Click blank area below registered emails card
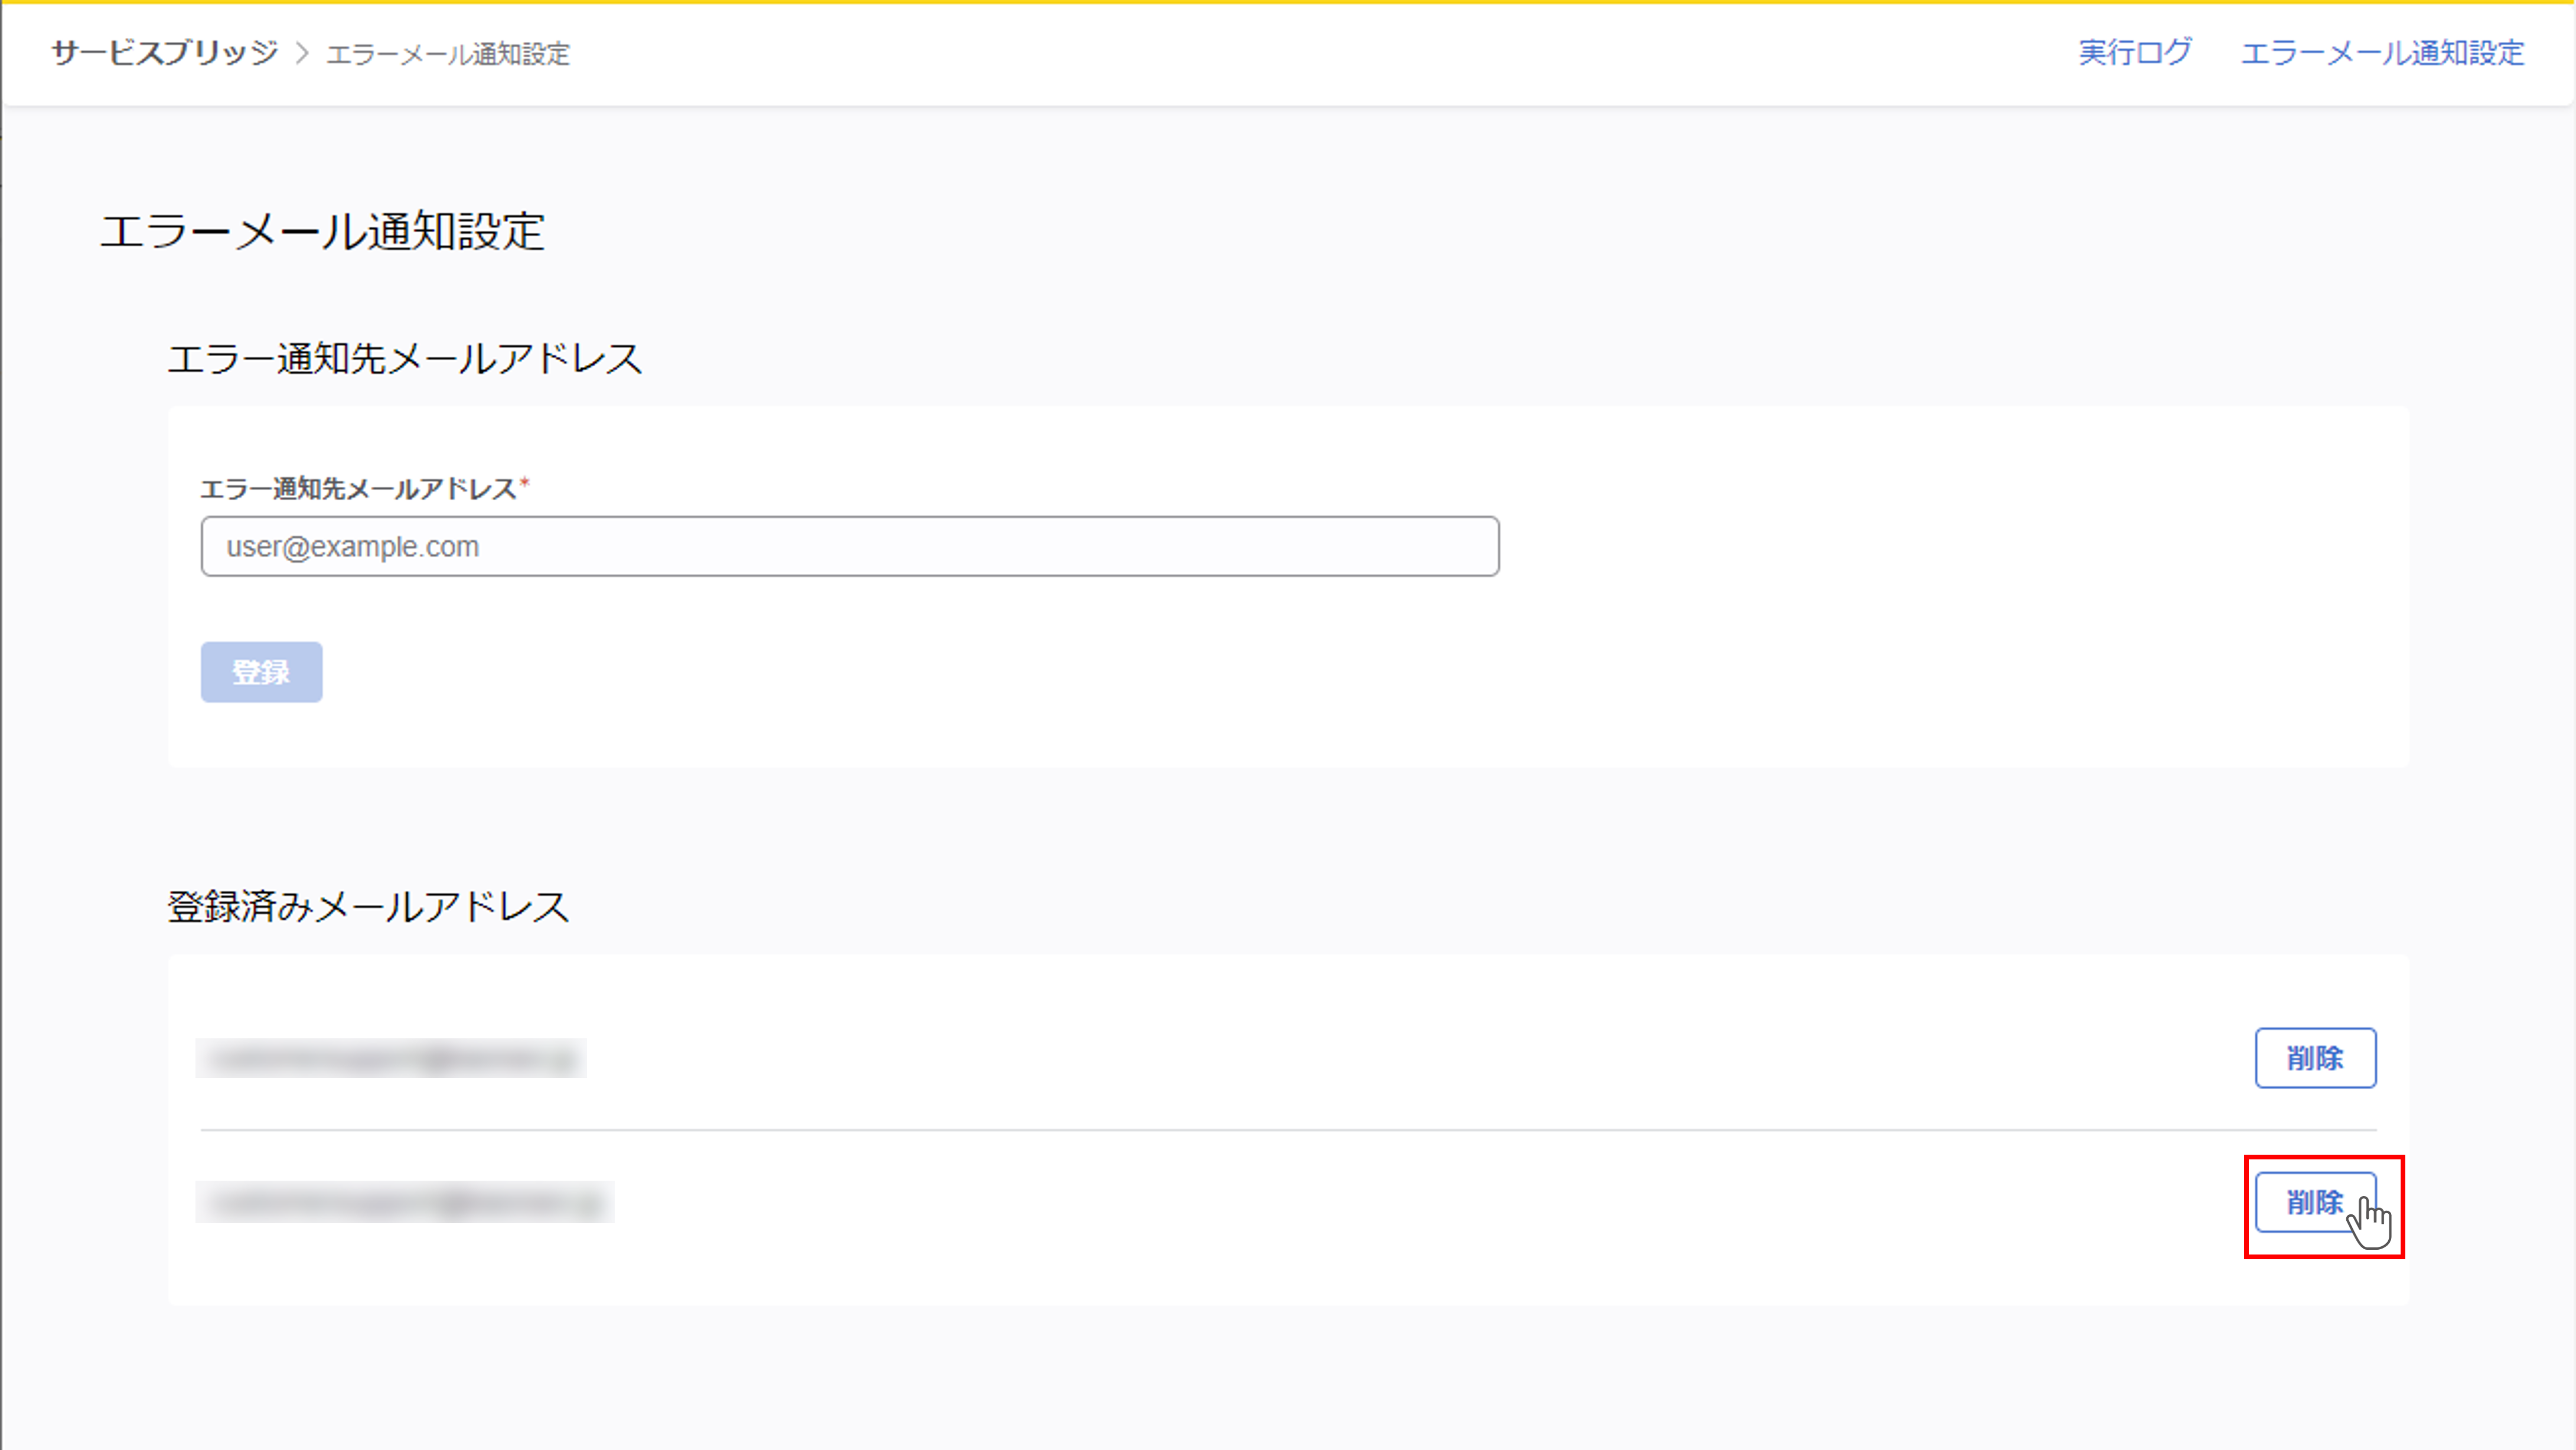Screen dimensions: 2576x1450 [x=1288, y=1380]
